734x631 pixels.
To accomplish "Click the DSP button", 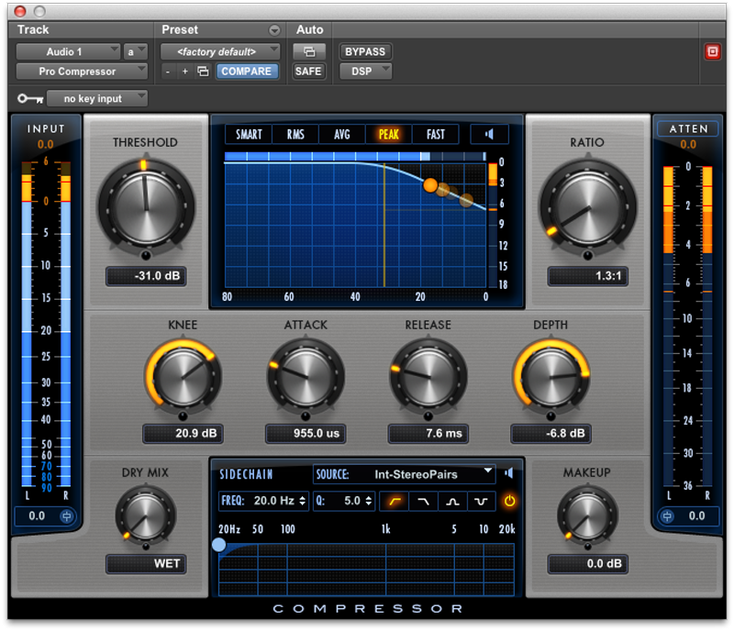I will click(364, 71).
